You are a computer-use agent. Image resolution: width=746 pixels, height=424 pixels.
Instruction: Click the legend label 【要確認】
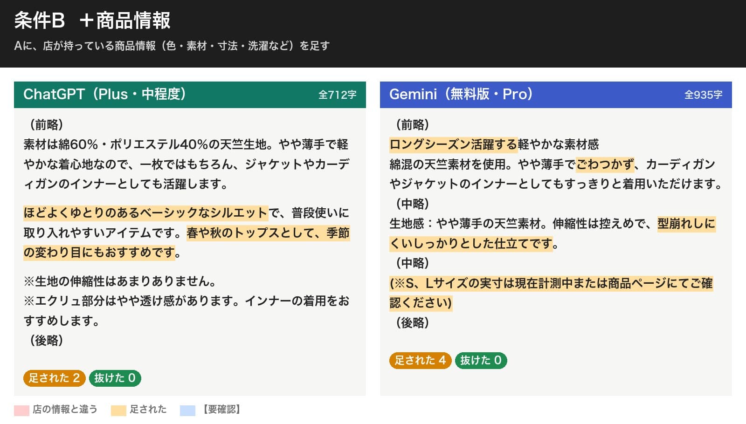point(221,409)
